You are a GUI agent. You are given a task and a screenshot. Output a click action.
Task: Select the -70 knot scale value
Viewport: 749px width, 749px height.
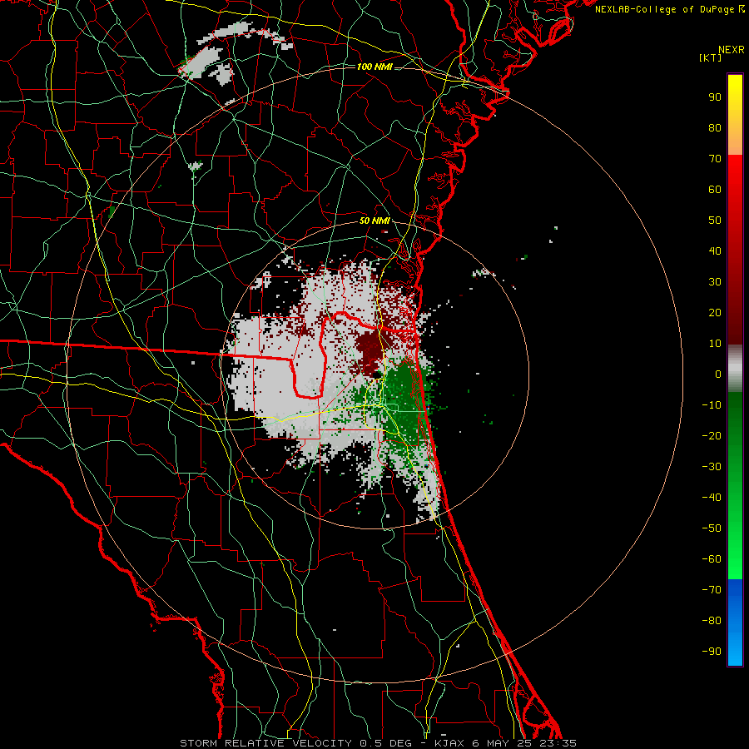pos(712,590)
